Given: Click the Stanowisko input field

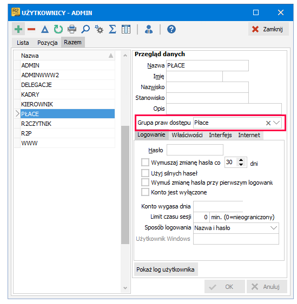Looking at the screenshot, I should [207, 98].
